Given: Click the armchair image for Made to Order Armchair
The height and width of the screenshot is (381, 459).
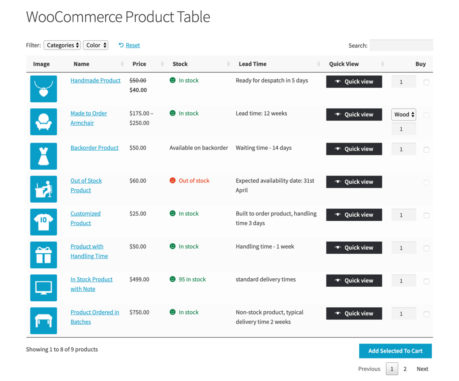Looking at the screenshot, I should click(x=43, y=122).
